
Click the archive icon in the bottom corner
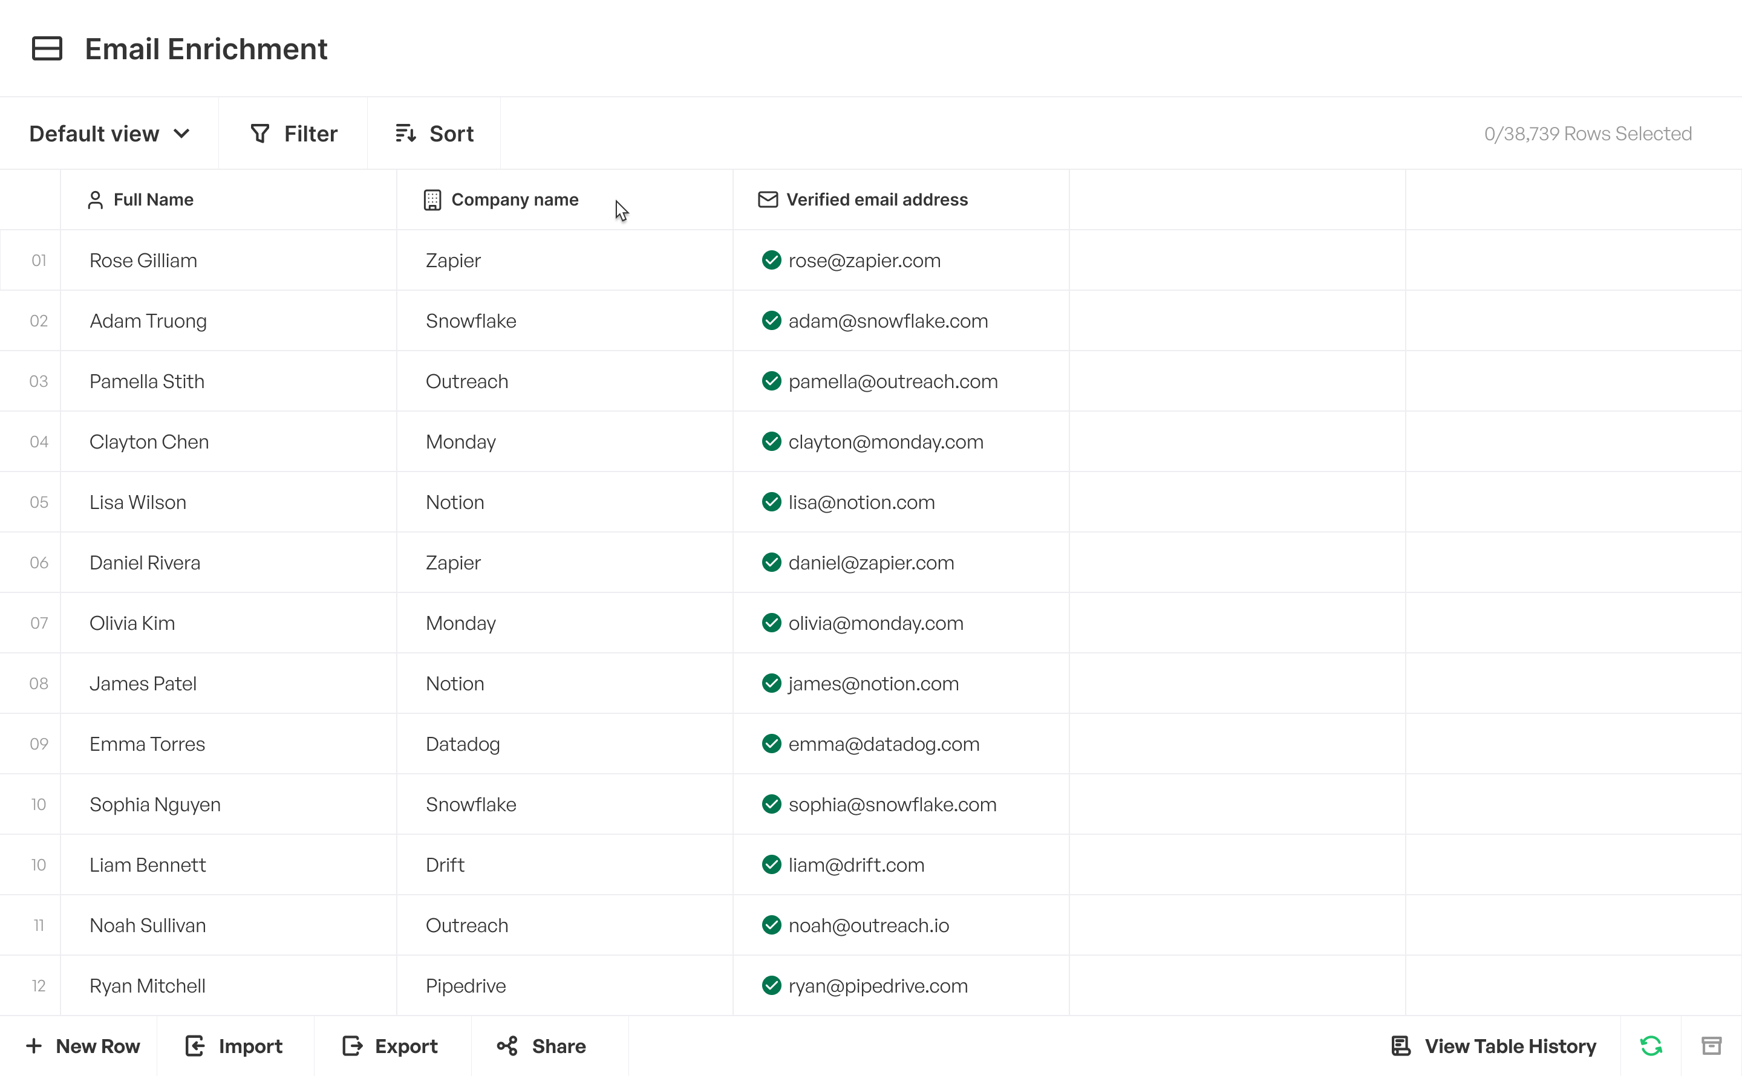coord(1711,1045)
